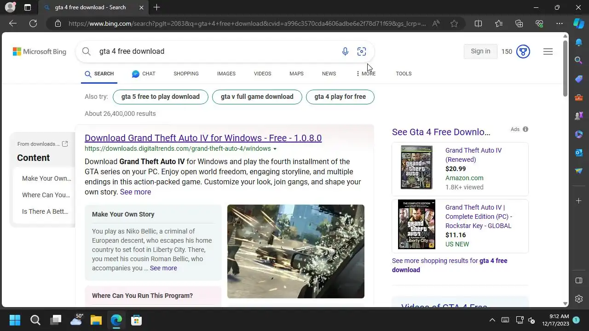589x331 pixels.
Task: Switch to the NEWS tab
Action: 329,74
